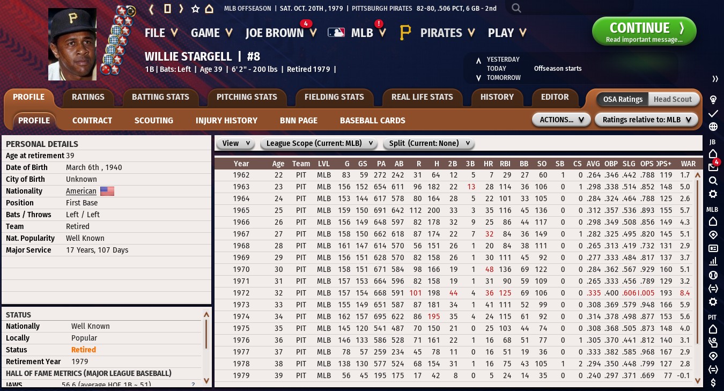The image size is (724, 391).
Task: Open the League Scope dropdown
Action: (319, 143)
